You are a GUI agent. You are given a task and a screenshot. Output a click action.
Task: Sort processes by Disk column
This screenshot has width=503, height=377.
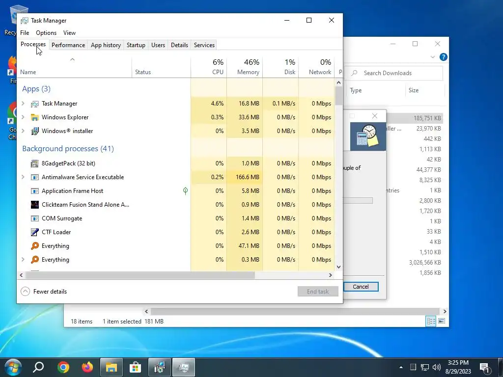(280, 67)
